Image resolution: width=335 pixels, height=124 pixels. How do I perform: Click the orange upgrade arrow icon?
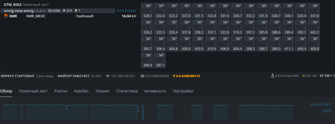(x=174, y=76)
